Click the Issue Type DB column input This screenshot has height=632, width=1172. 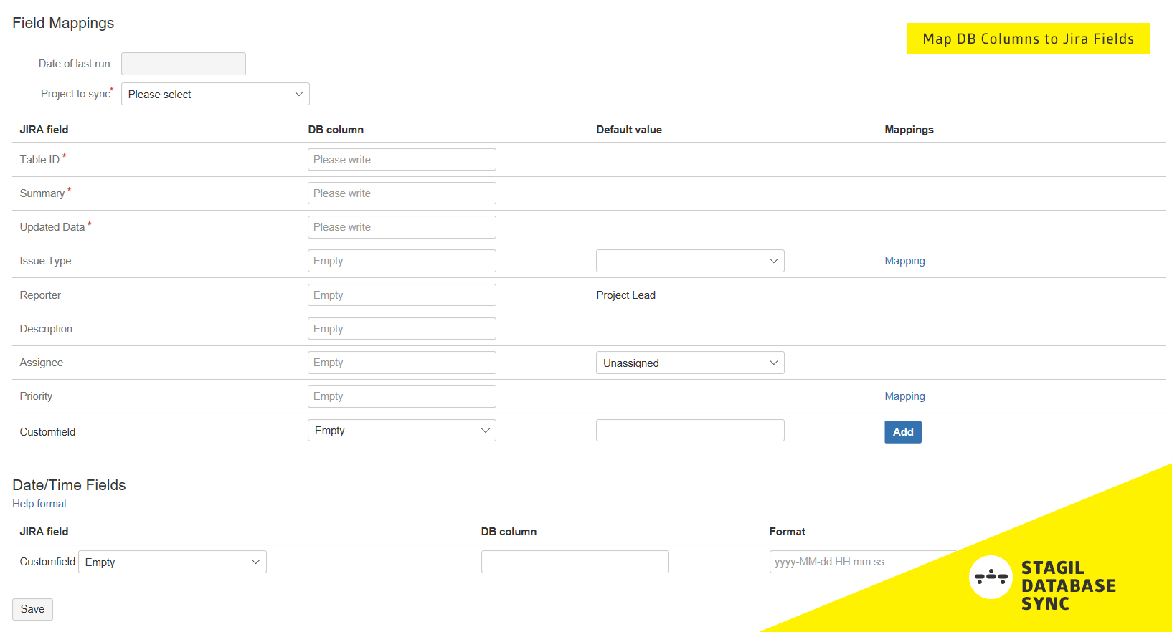(x=402, y=261)
